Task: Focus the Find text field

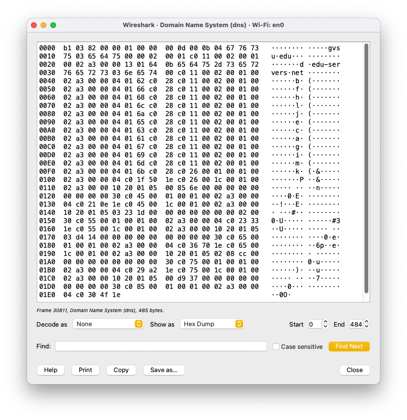Action: [161, 346]
